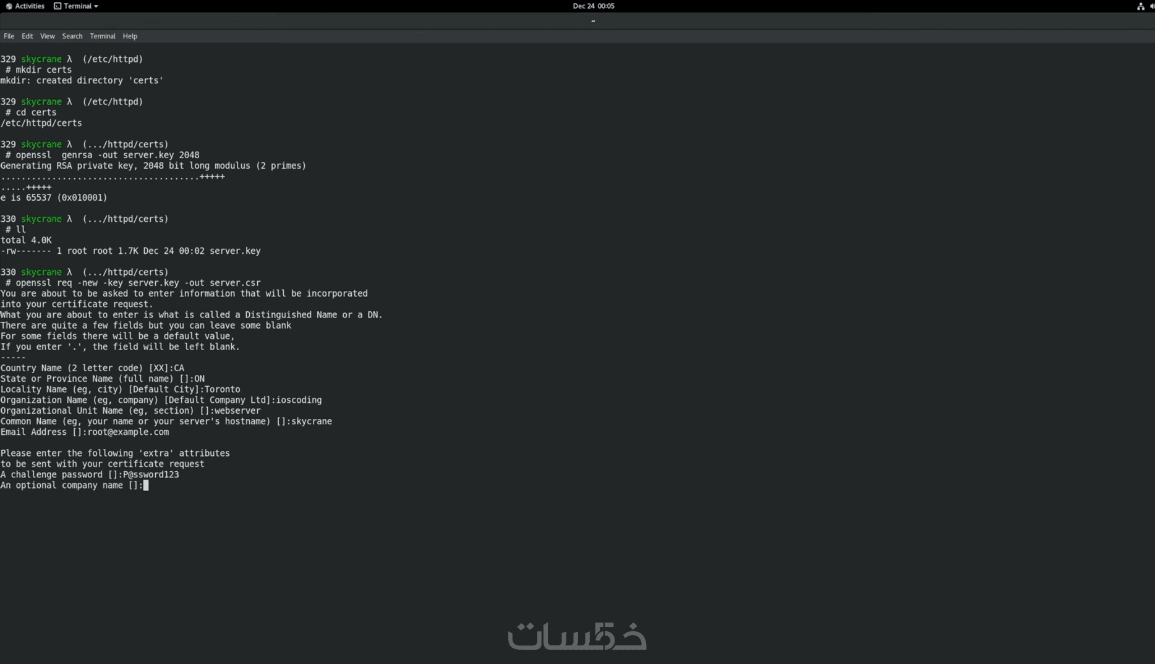Click the cursor after optional company name prompt
1155x664 pixels.
(146, 485)
